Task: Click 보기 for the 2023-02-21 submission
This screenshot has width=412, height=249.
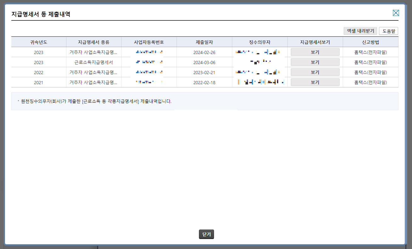Action: point(315,72)
